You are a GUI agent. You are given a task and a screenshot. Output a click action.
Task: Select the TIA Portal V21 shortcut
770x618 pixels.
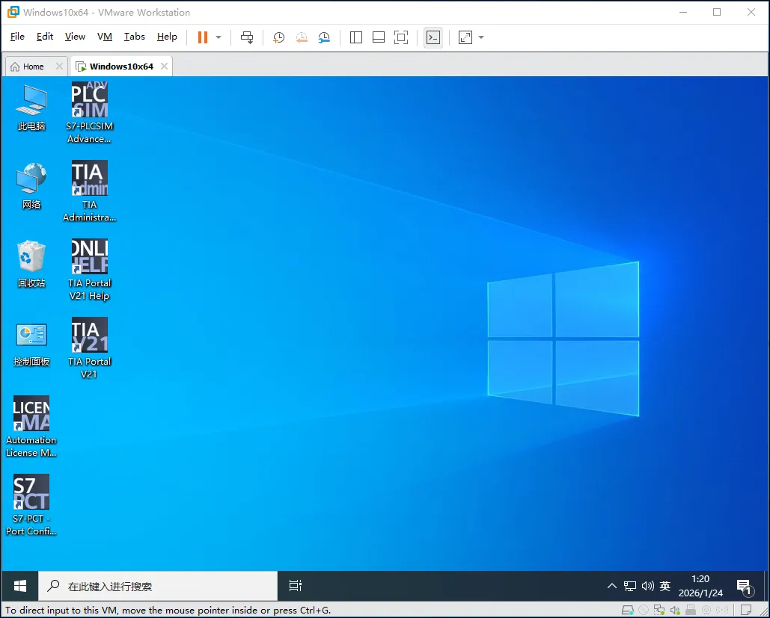89,348
